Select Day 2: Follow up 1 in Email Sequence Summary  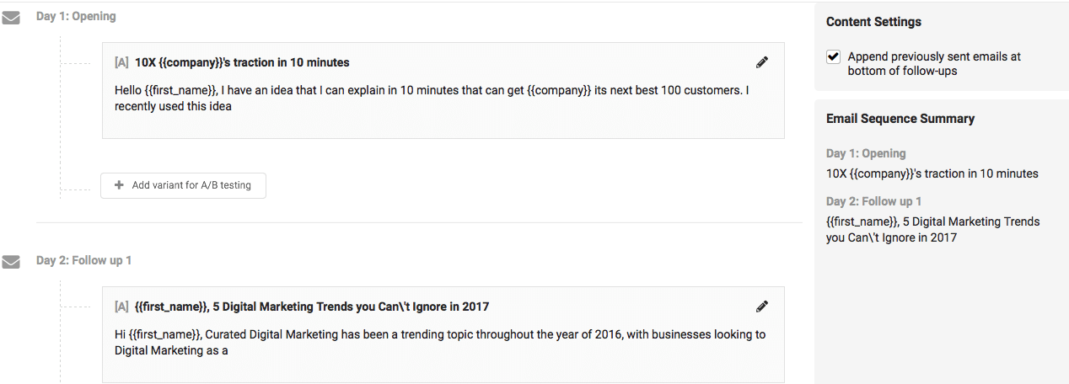click(x=873, y=201)
